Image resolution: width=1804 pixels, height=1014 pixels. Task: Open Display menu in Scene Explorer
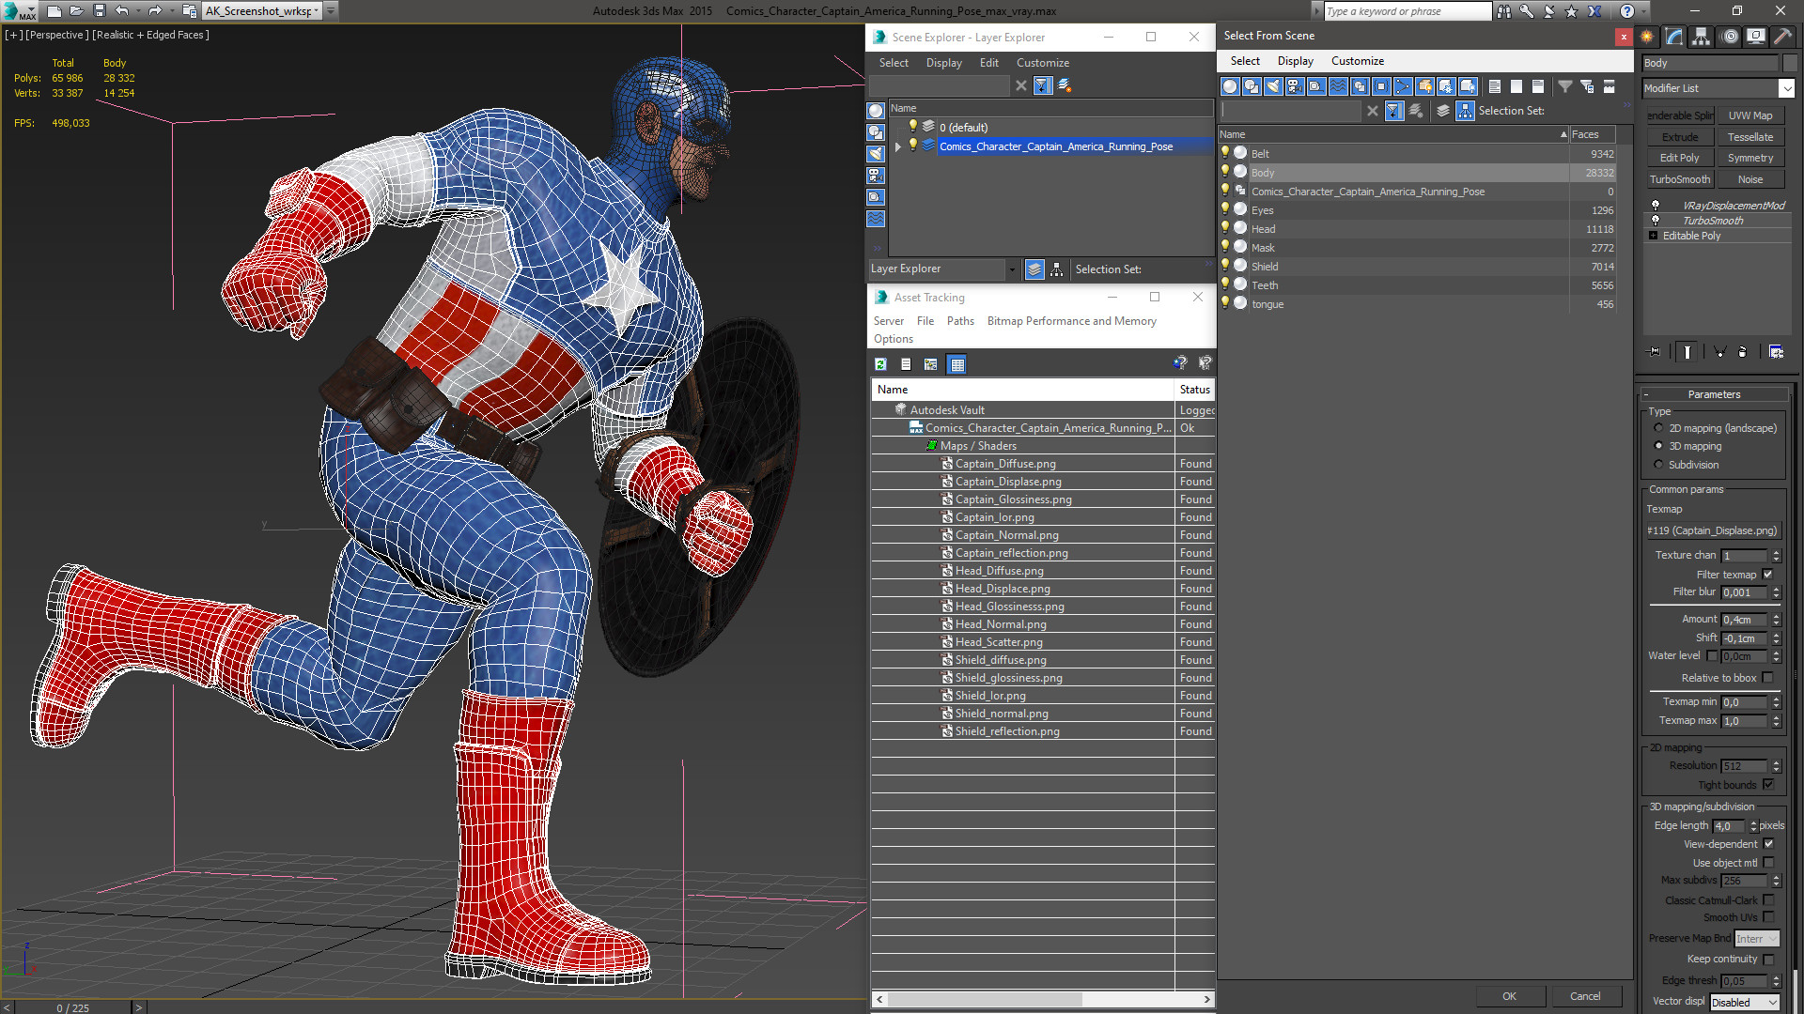943,63
